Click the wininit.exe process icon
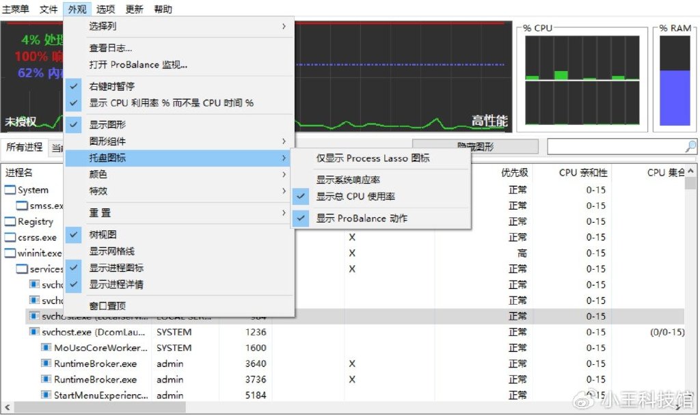The height and width of the screenshot is (416, 700). [x=10, y=253]
